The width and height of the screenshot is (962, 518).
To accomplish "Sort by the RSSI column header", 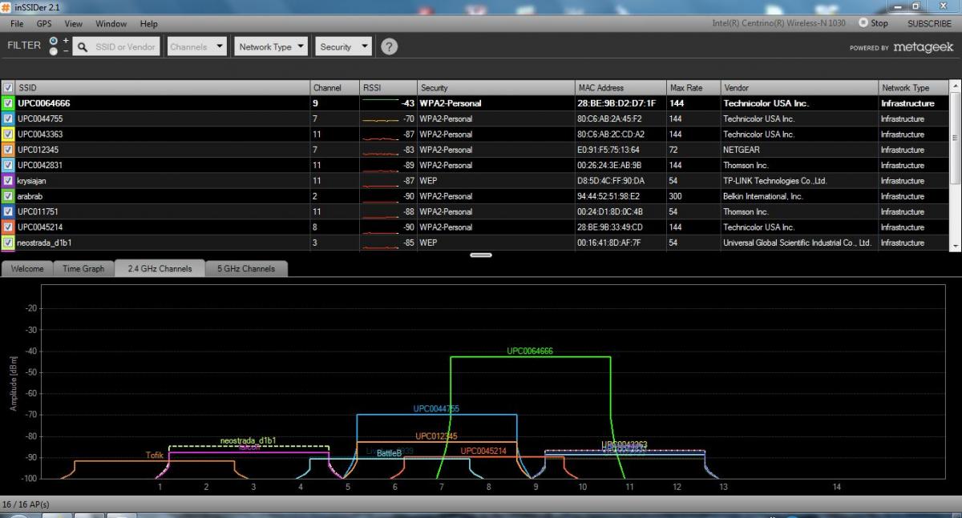I will (387, 87).
